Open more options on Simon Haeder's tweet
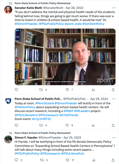 click(x=114, y=137)
